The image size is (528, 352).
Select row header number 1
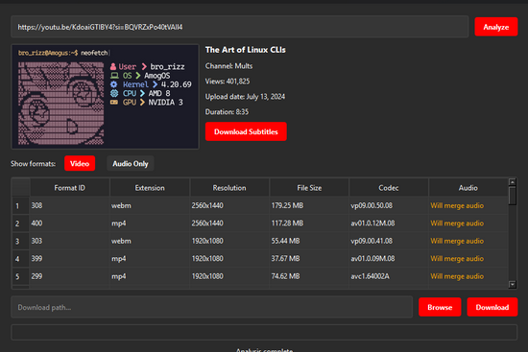coord(20,205)
